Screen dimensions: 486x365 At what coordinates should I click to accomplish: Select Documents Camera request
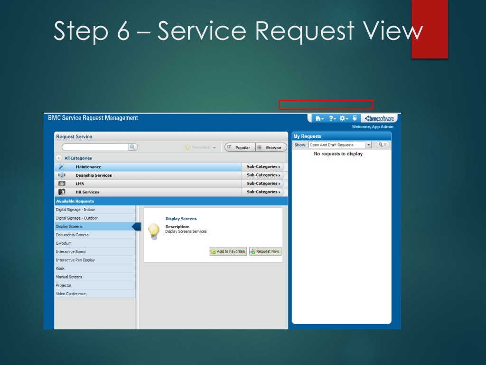click(95, 235)
